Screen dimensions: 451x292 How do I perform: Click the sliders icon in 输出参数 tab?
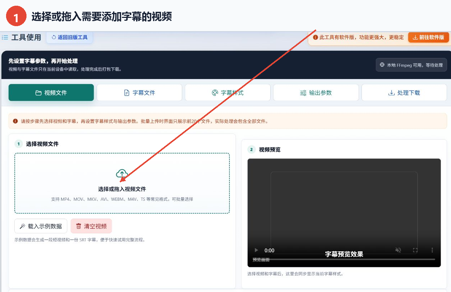coord(303,93)
